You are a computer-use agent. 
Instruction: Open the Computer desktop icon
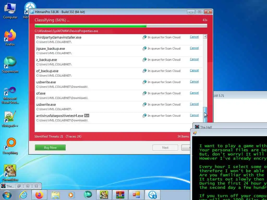tap(10, 11)
